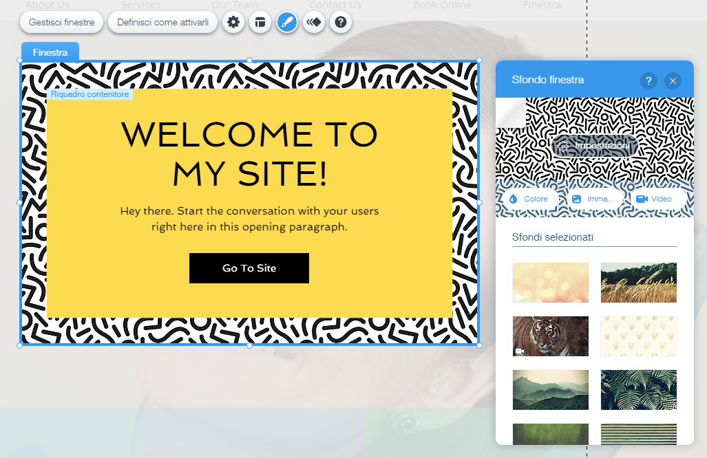Open Impostazioni on background preview
The height and width of the screenshot is (458, 707).
pyautogui.click(x=595, y=146)
